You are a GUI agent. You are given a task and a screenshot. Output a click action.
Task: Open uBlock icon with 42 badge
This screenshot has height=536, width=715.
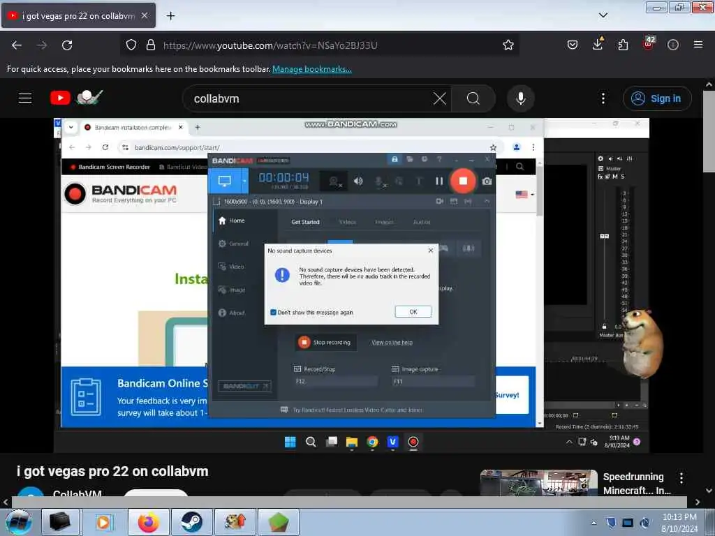coord(649,44)
